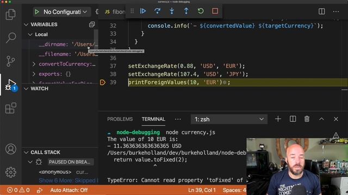The height and width of the screenshot is (195, 348).
Task: Select the fibon JS editor tab
Action: point(115,12)
